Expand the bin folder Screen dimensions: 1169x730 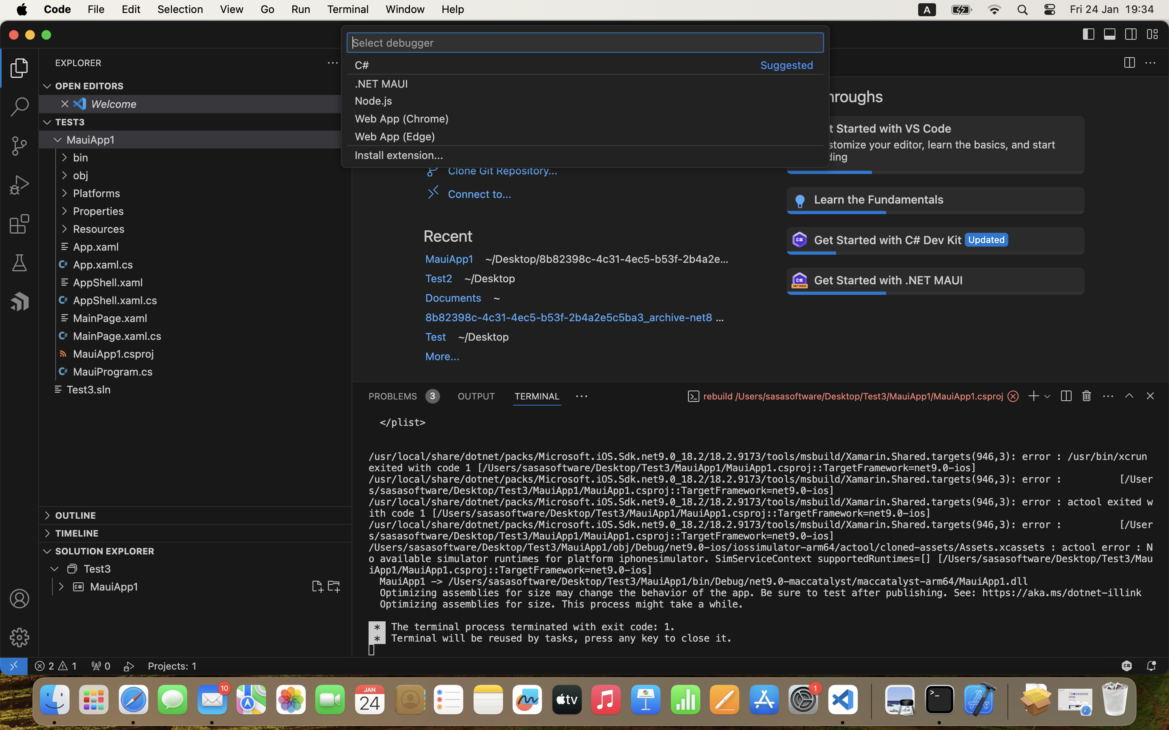[64, 157]
